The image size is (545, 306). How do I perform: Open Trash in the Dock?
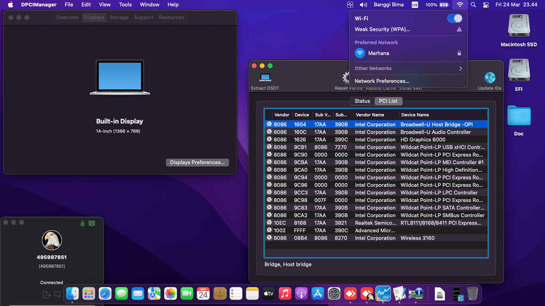pos(472,294)
